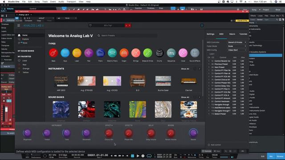This screenshot has width=285, height=160.
Task: Click the Search Presets field
Action: pos(127,36)
